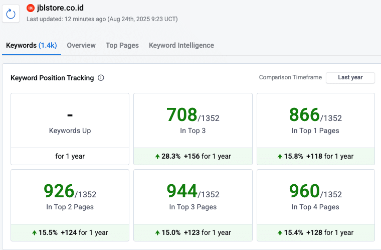
Task: Go to the Keyword Intelligence tab
Action: click(x=181, y=45)
